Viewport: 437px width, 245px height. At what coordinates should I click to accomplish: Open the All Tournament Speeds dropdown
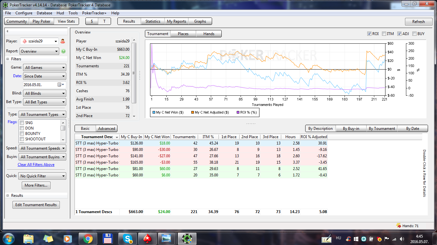tap(42, 148)
